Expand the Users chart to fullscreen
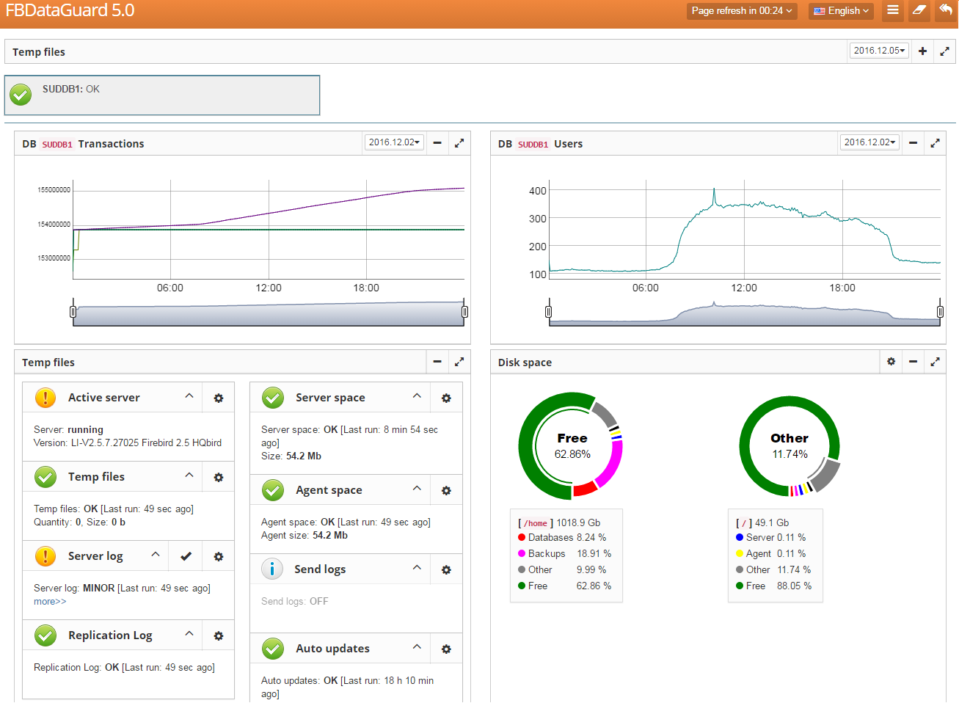The width and height of the screenshot is (959, 703). click(935, 144)
